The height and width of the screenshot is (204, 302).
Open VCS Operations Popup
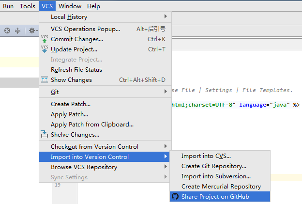coord(105,29)
